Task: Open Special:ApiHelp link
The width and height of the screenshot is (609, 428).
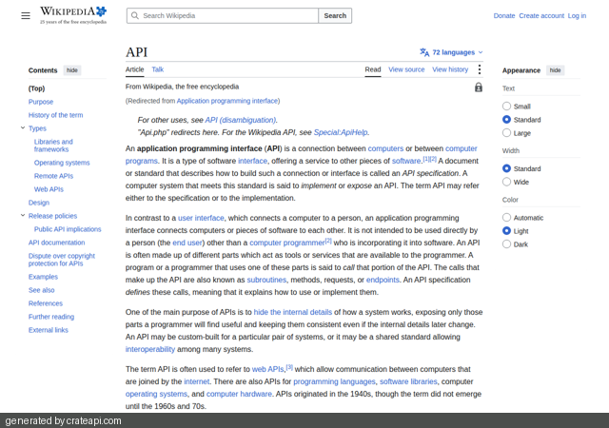Action: (341, 132)
